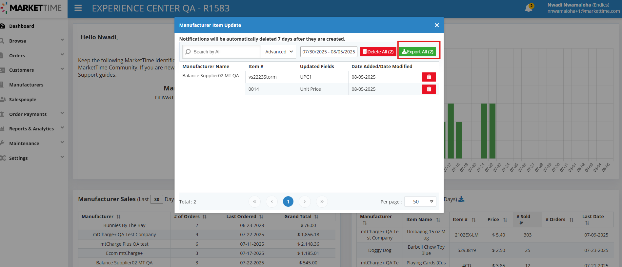Viewport: 622px width, 267px height.
Task: Expand the Settings sidebar menu
Action: coord(62,157)
